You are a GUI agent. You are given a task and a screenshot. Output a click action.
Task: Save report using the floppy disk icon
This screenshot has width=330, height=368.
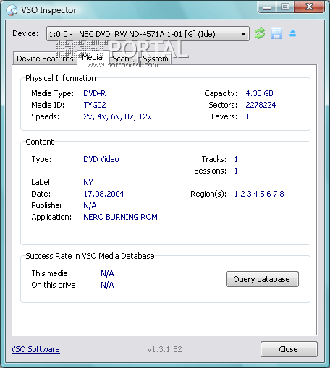(276, 33)
